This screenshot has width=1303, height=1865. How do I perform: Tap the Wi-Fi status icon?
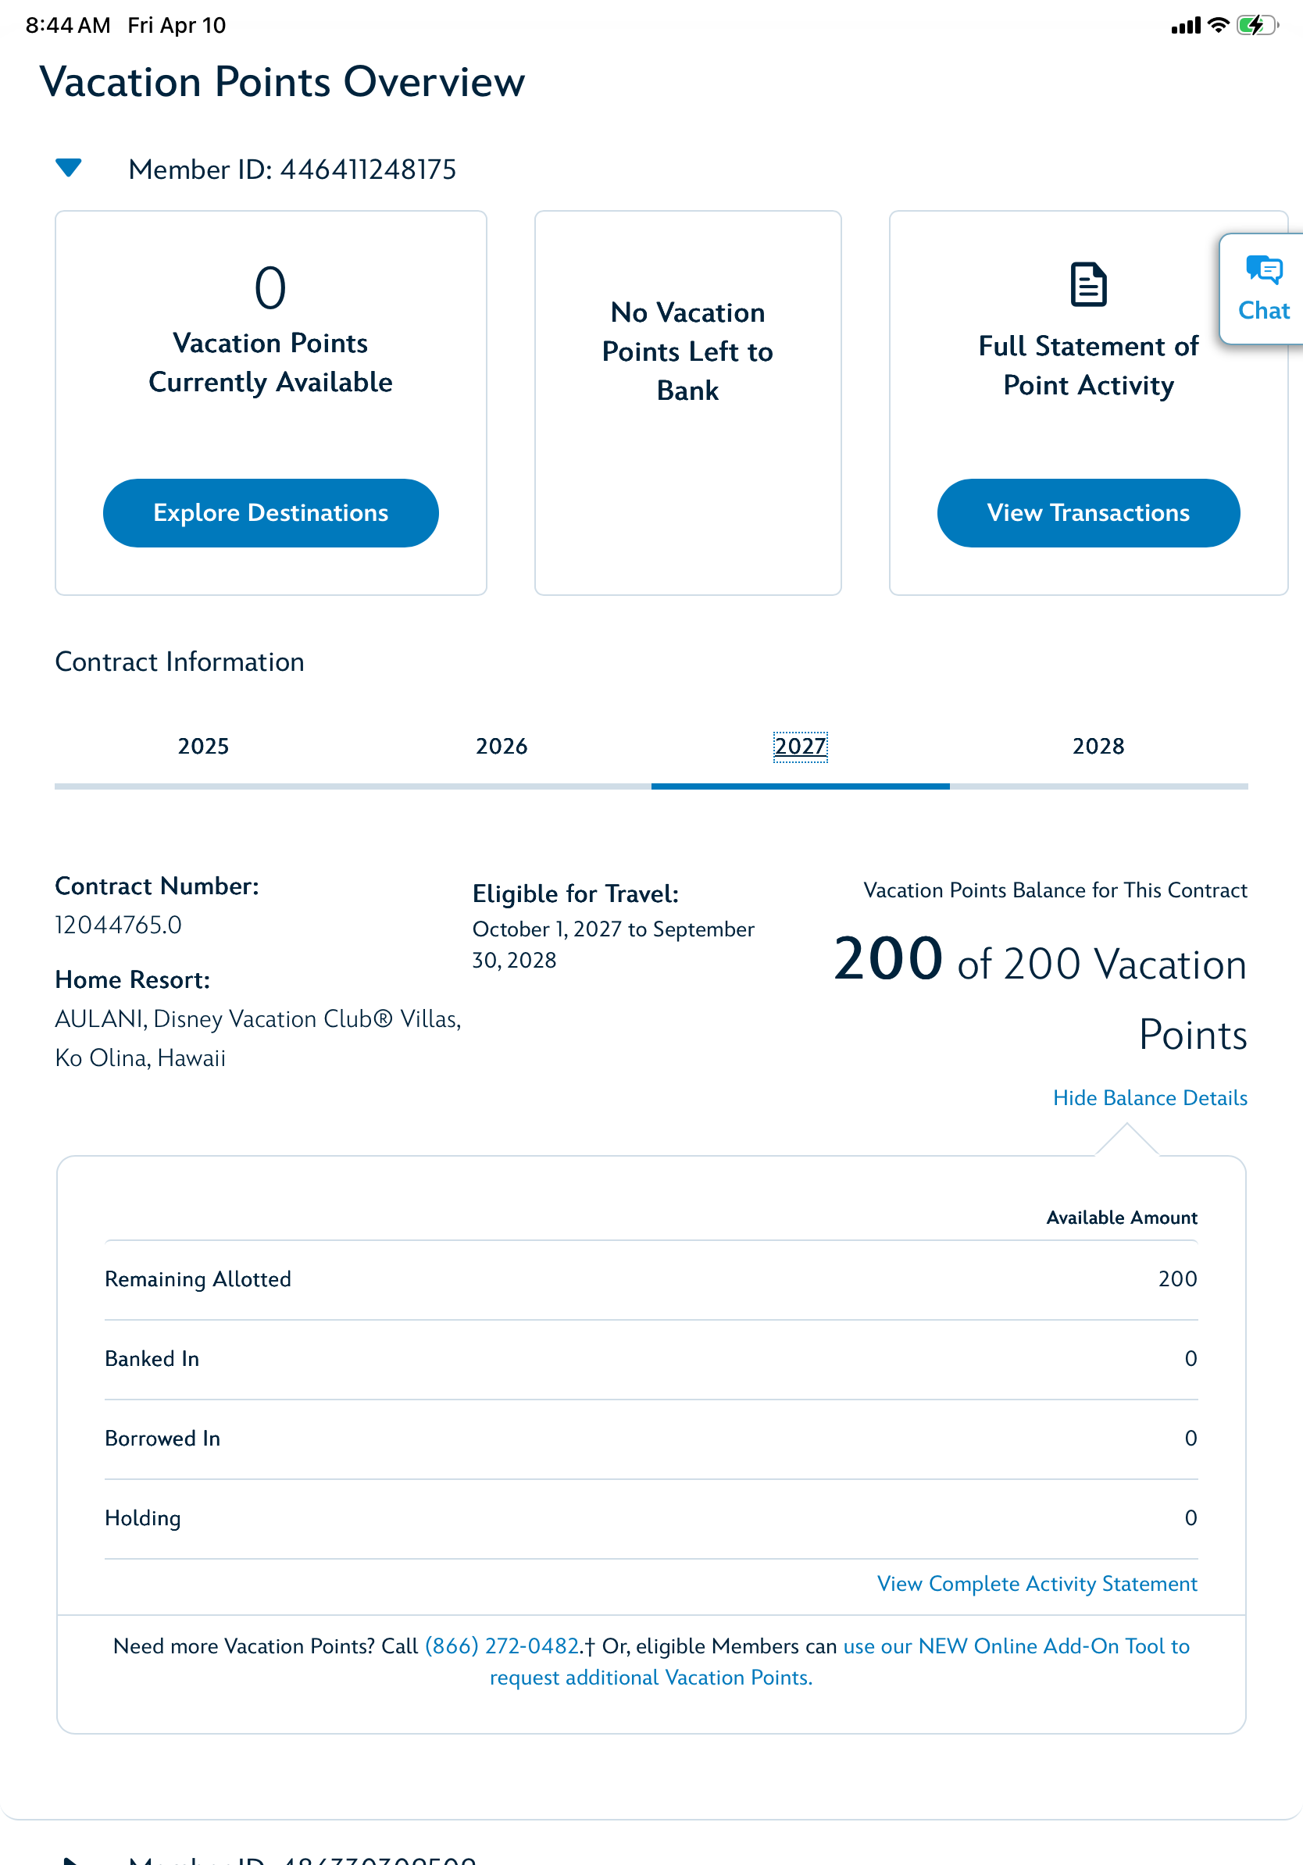(1218, 25)
